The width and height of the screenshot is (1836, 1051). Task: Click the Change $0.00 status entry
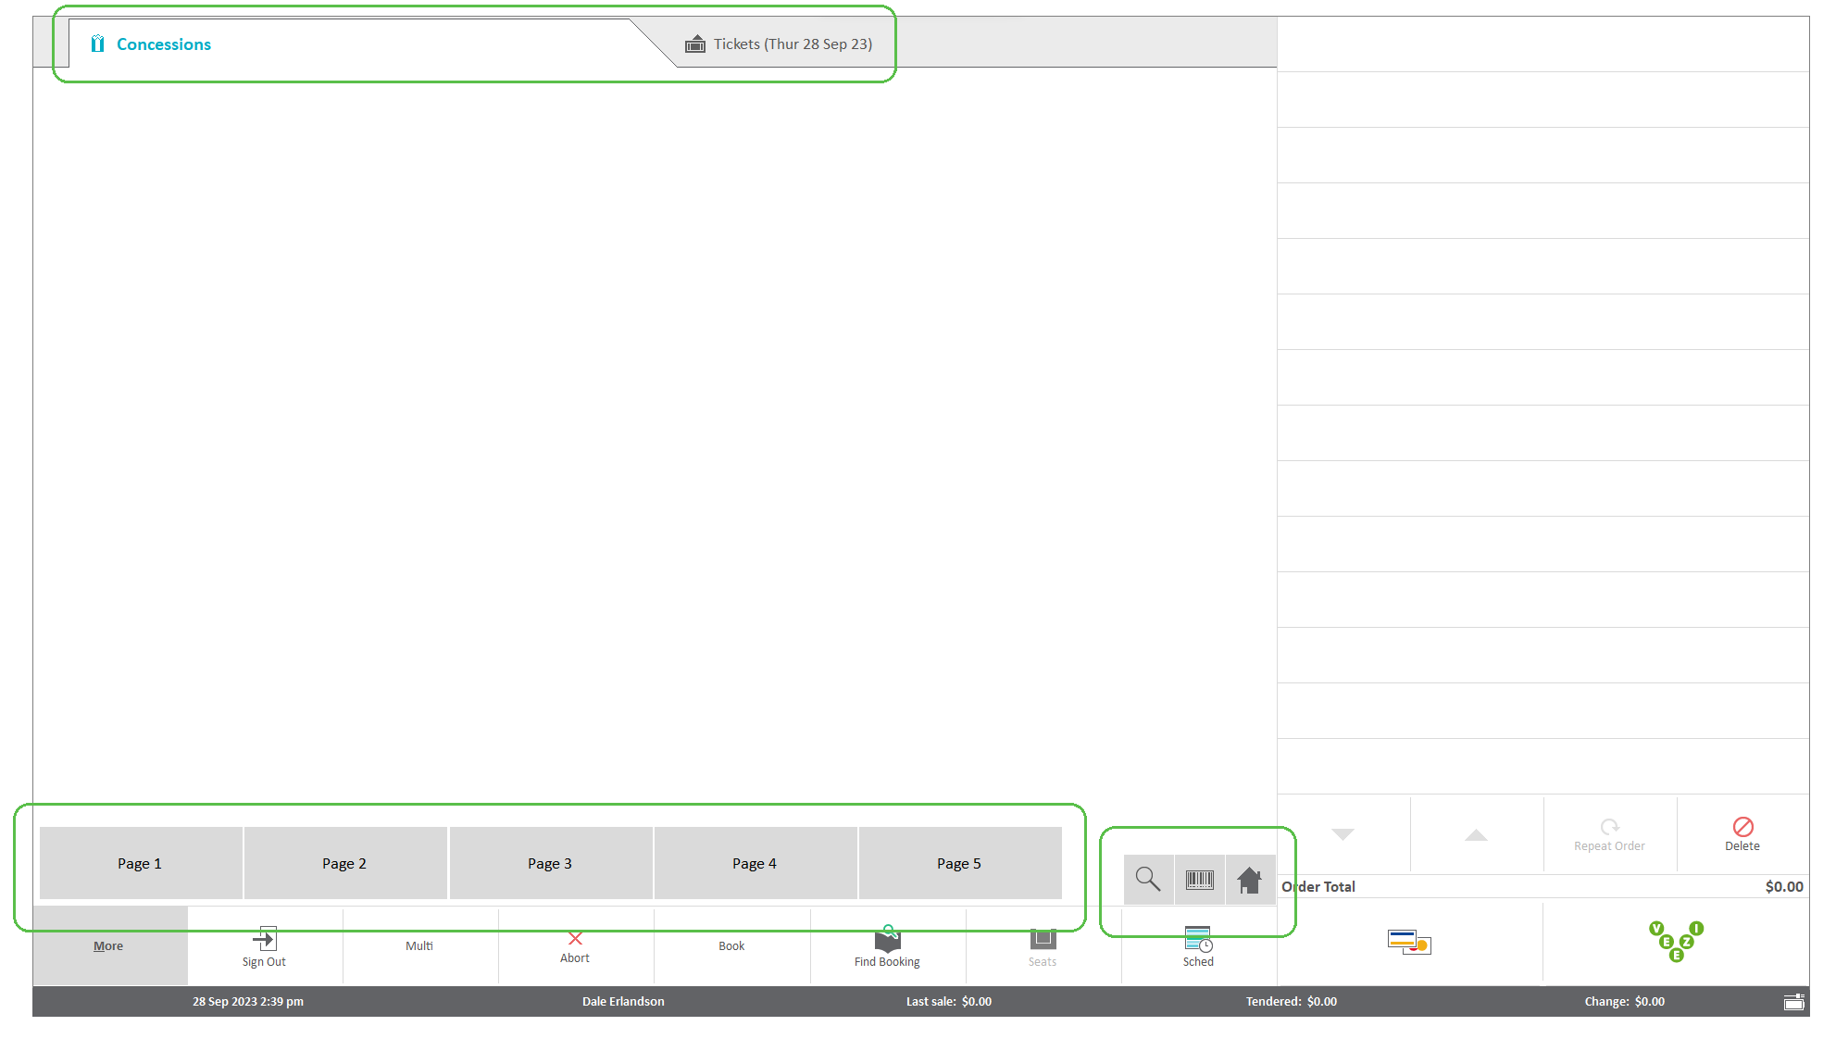coord(1625,1001)
